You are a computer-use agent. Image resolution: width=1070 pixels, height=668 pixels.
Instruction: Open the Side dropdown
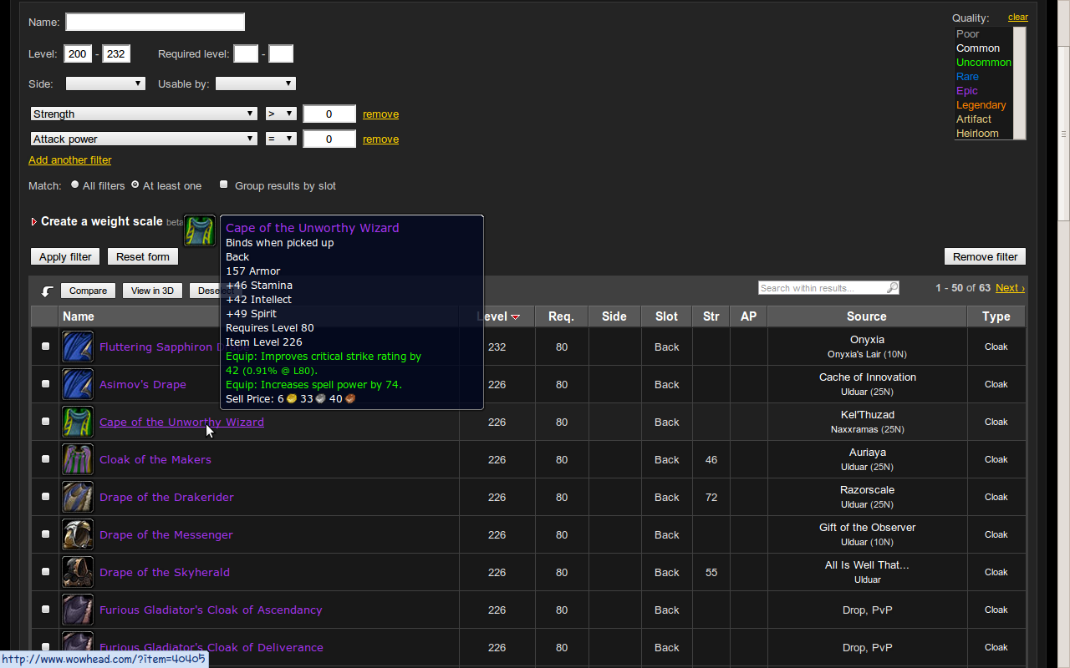tap(105, 83)
